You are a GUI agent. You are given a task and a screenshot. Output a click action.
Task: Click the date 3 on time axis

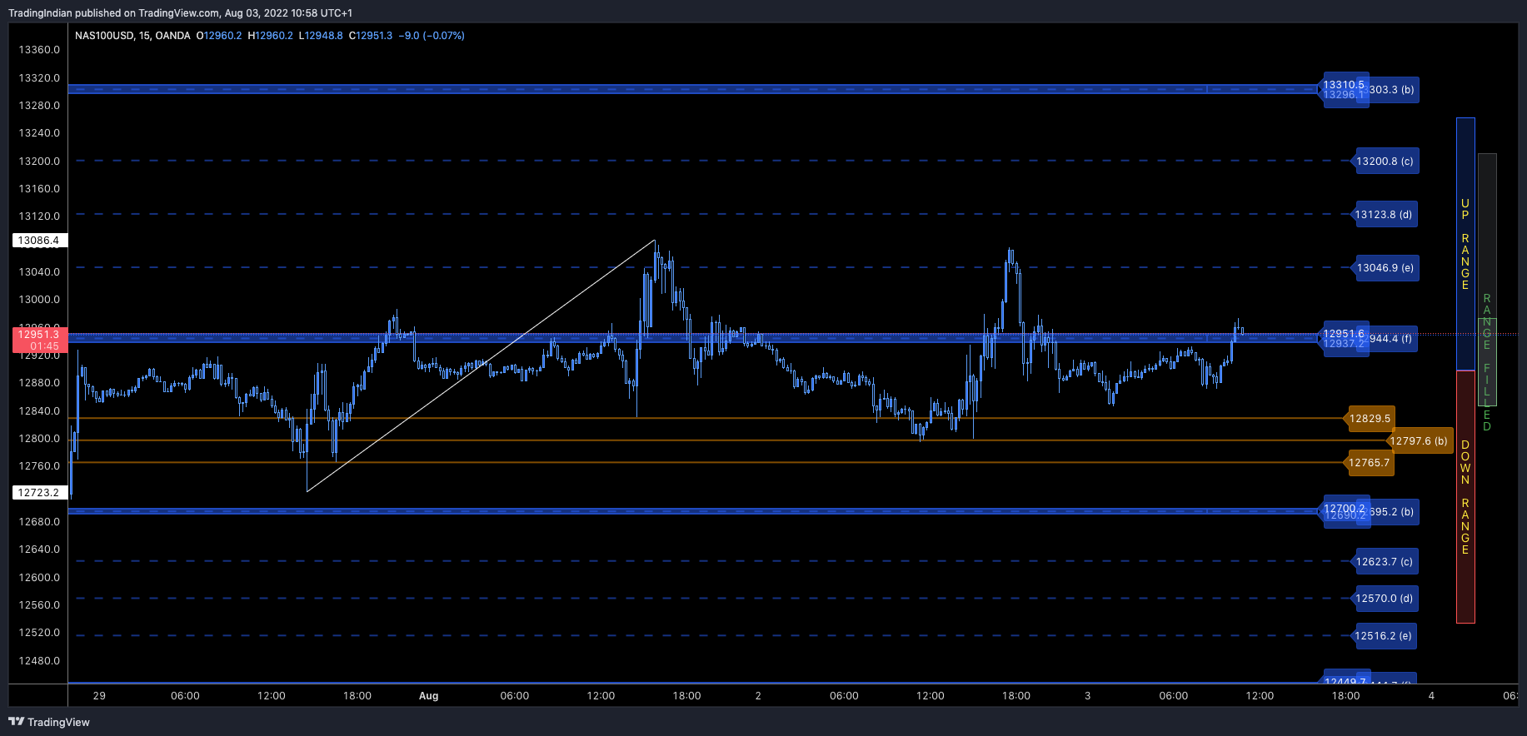click(1087, 696)
